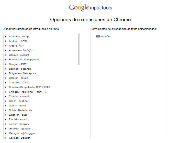Choose Finnish - suomi language
The height and width of the screenshot is (143, 170).
coord(18,119)
